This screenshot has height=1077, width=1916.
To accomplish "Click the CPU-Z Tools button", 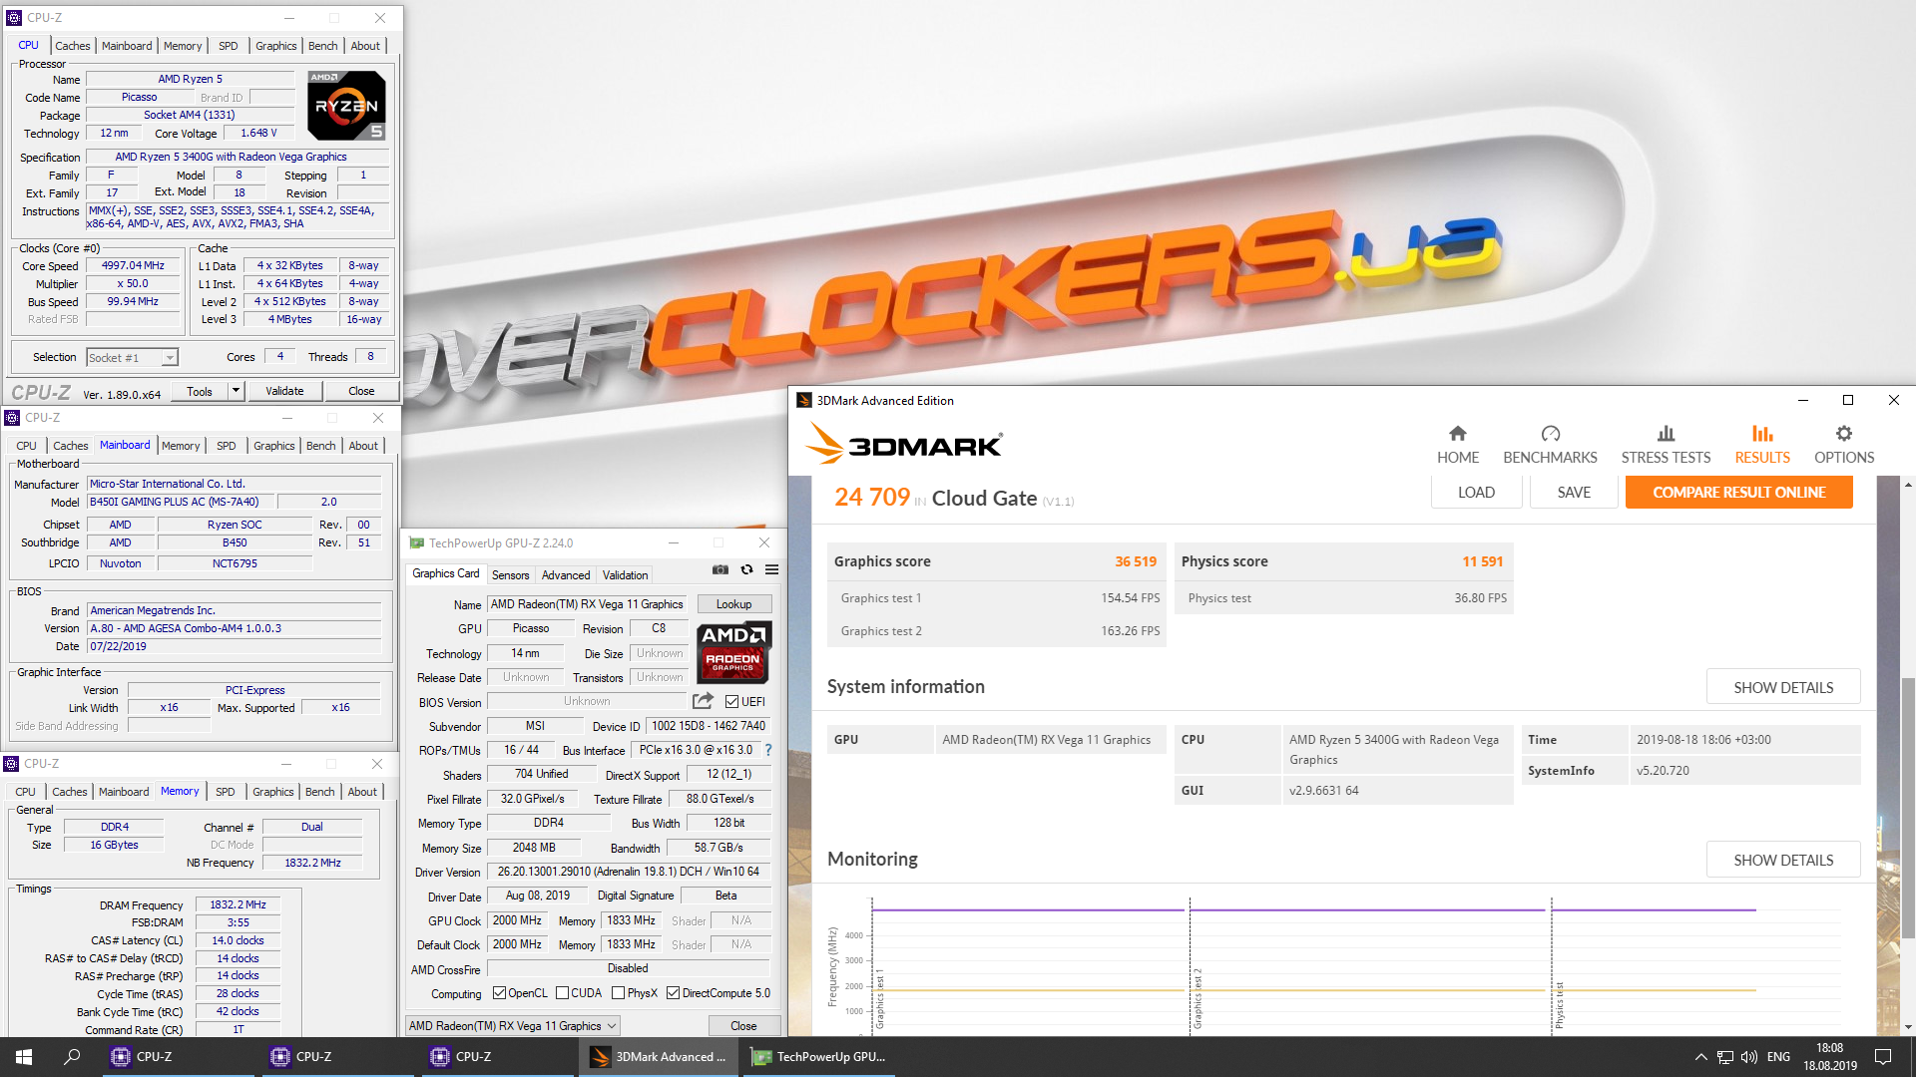I will [200, 391].
